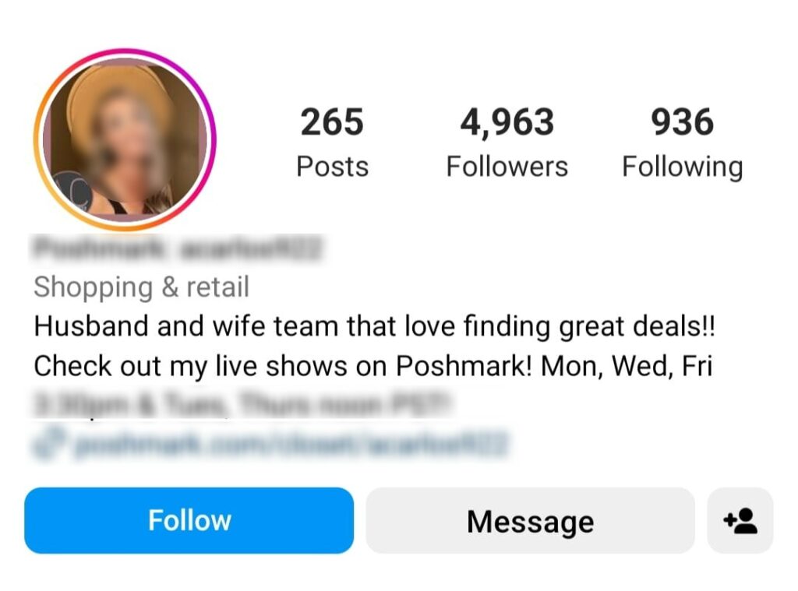
Task: Click the chain link icon before the URL
Action: click(49, 444)
